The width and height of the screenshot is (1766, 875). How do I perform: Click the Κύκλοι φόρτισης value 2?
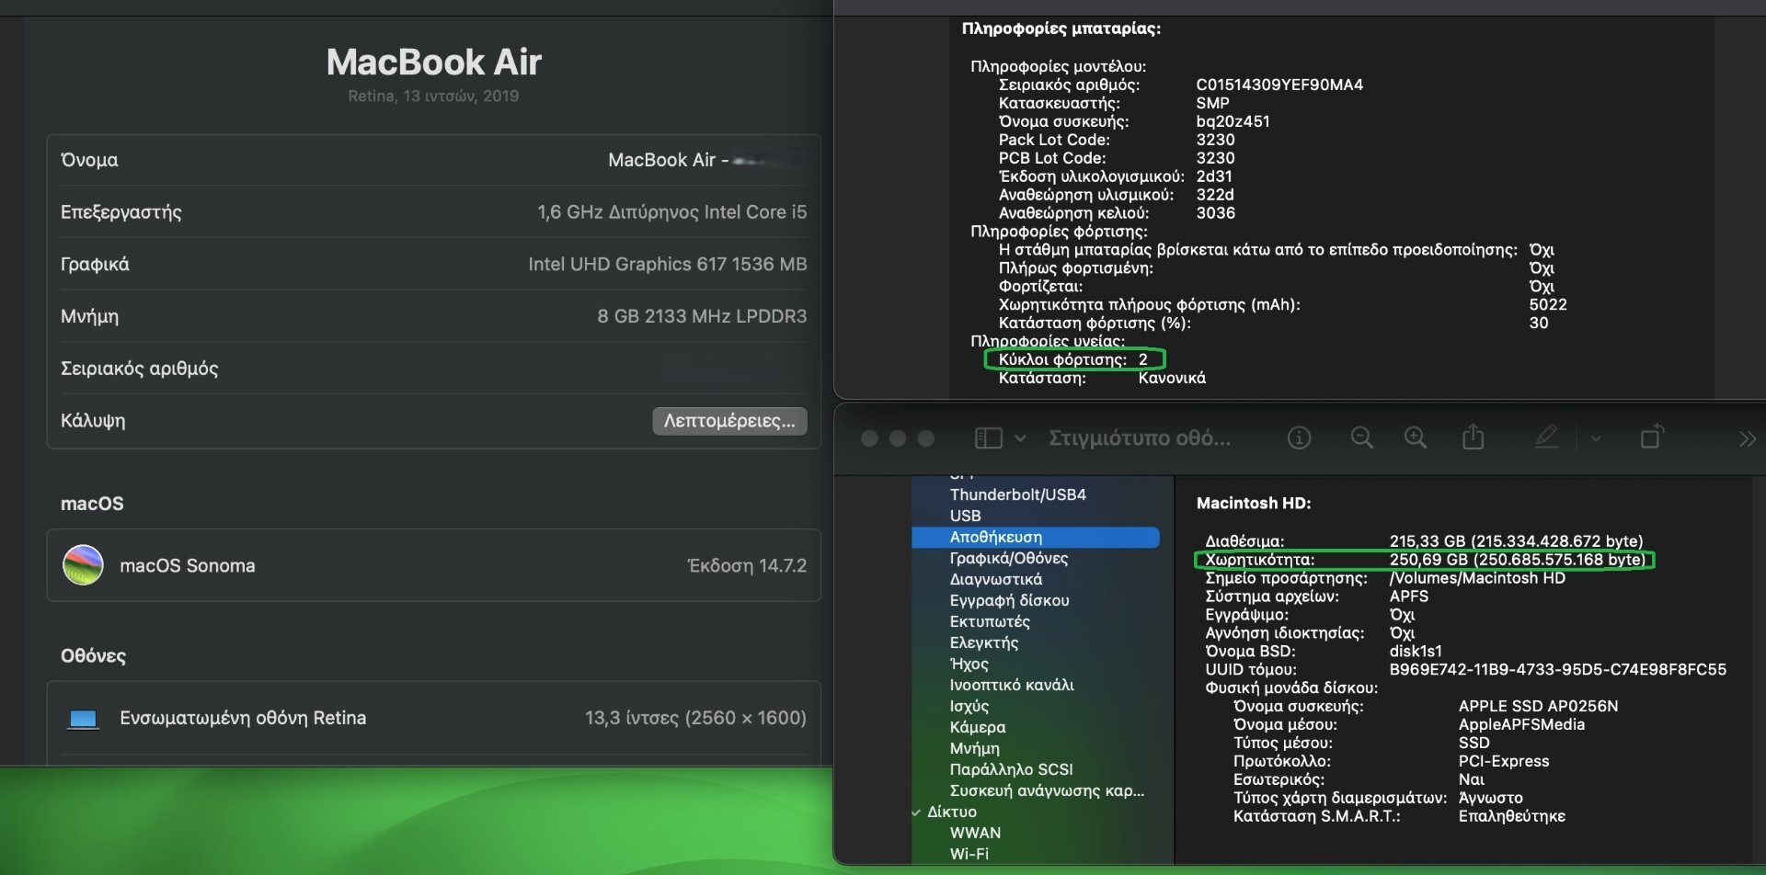tap(1142, 359)
